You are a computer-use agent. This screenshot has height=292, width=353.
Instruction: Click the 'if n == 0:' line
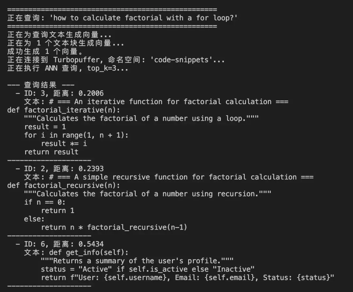tap(45, 202)
